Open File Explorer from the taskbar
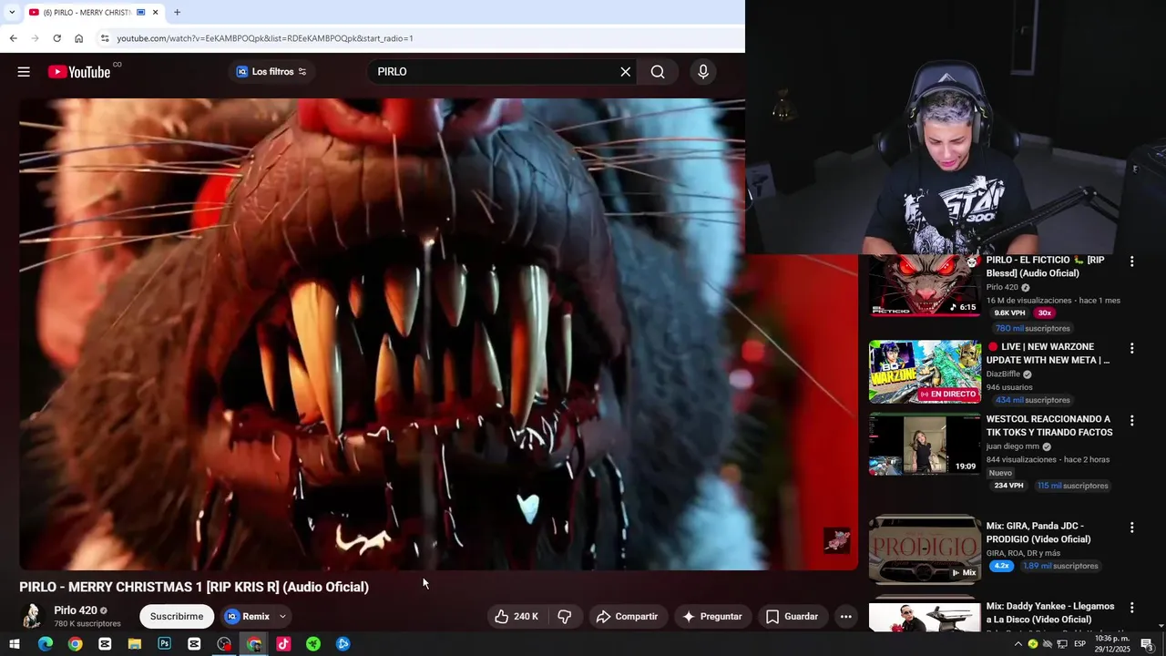Image resolution: width=1166 pixels, height=656 pixels. coord(135,644)
